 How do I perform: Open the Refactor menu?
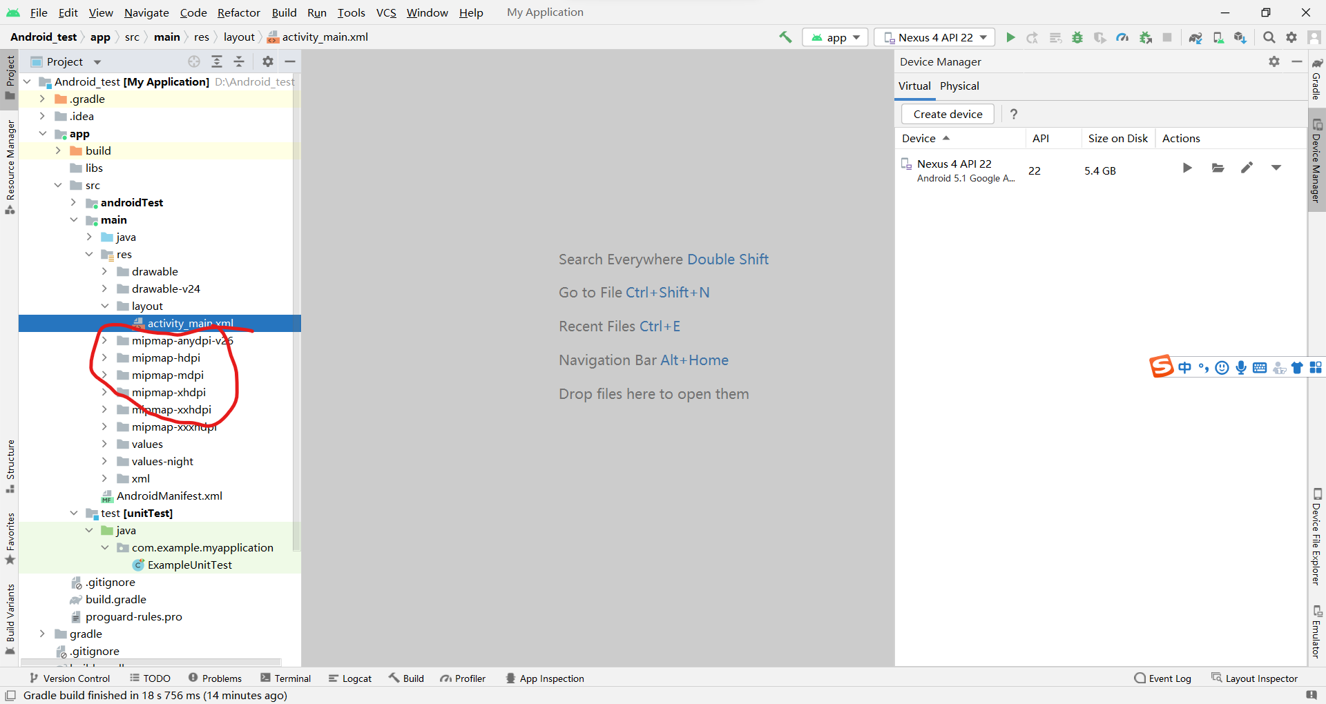pos(238,12)
